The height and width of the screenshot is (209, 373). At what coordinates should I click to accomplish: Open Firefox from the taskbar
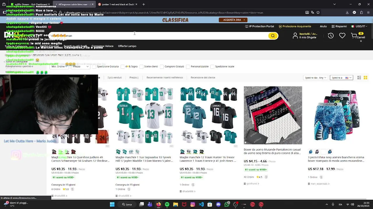(158, 204)
